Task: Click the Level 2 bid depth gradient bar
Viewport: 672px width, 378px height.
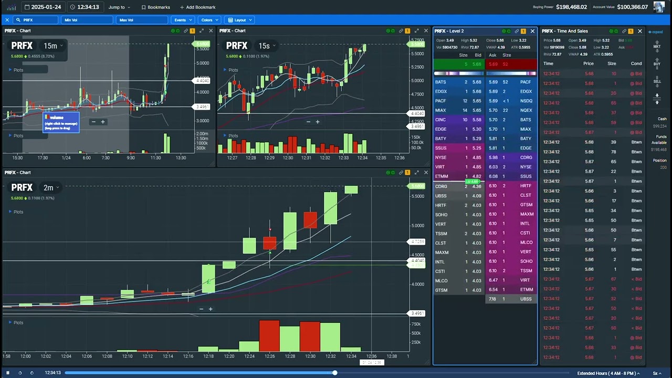Action: (458, 73)
